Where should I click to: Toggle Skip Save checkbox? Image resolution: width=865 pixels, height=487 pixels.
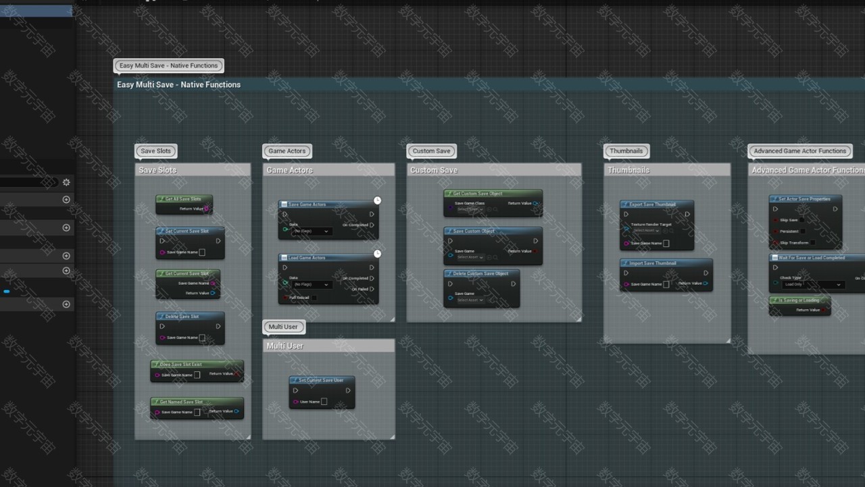802,220
